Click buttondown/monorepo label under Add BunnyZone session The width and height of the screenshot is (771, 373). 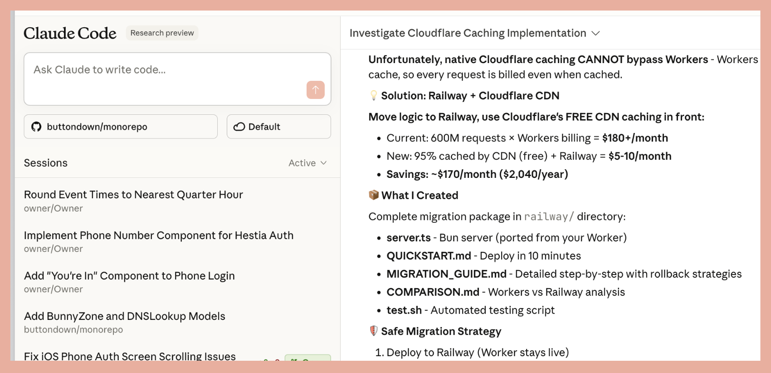tap(73, 330)
